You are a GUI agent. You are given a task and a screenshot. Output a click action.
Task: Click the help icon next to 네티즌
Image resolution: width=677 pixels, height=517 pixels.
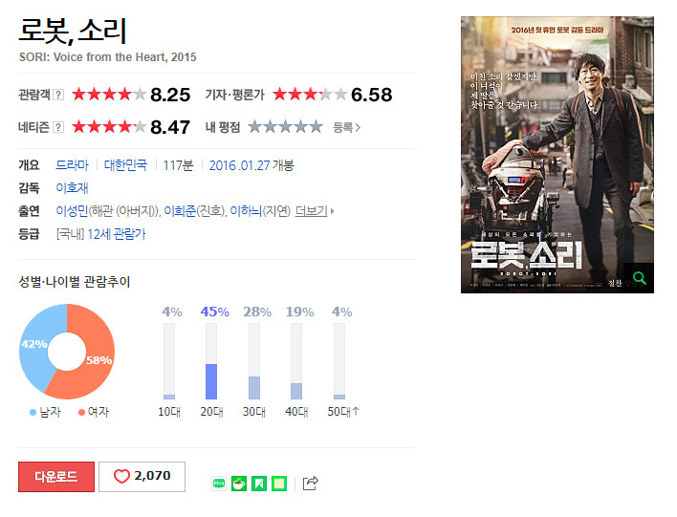(x=58, y=127)
